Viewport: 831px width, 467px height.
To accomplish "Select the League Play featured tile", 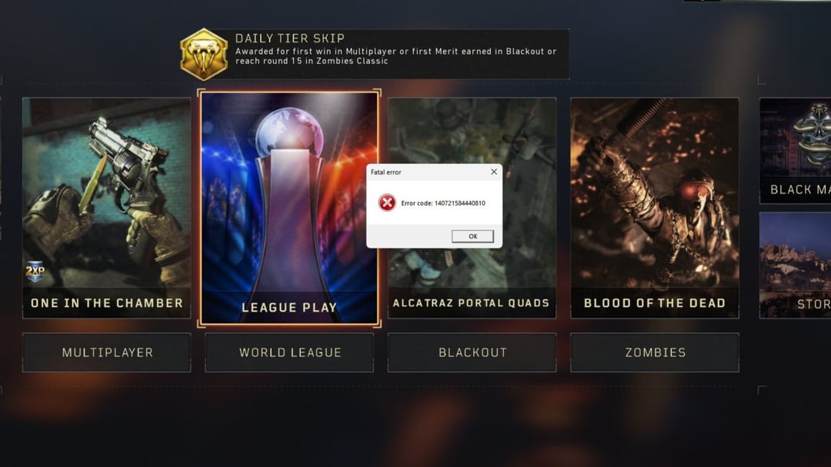I will pos(289,208).
